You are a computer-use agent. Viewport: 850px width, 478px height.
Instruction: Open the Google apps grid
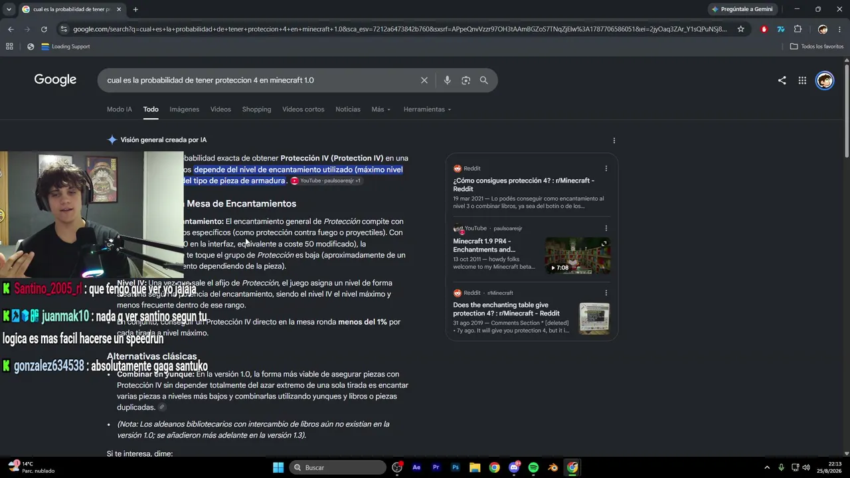click(802, 80)
